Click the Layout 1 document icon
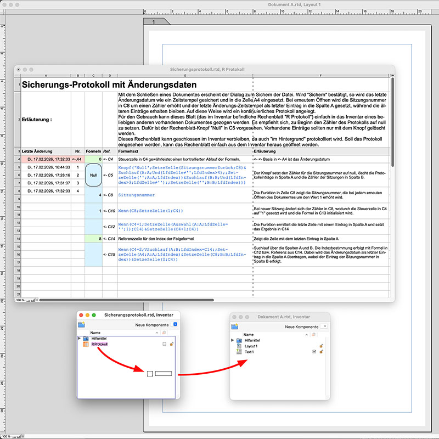Screen dimensions: 439x439 coord(239,346)
